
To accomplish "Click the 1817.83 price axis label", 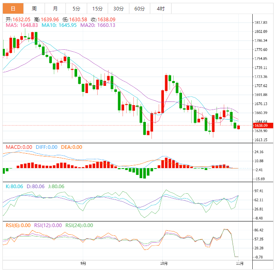I will click(261, 22).
